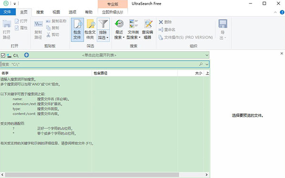Click the scrollbar right arrow
The image size is (285, 178).
(207, 175)
